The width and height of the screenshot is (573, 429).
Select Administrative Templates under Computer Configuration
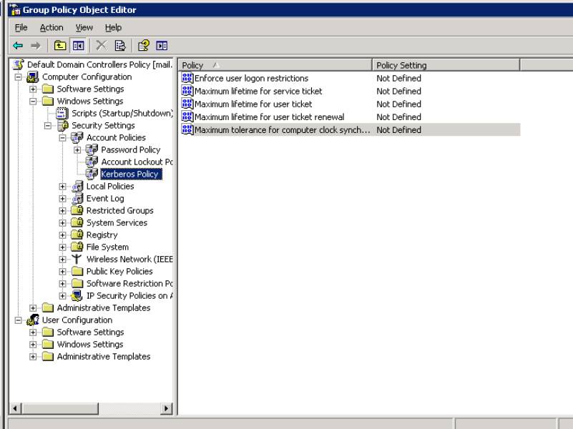point(104,307)
